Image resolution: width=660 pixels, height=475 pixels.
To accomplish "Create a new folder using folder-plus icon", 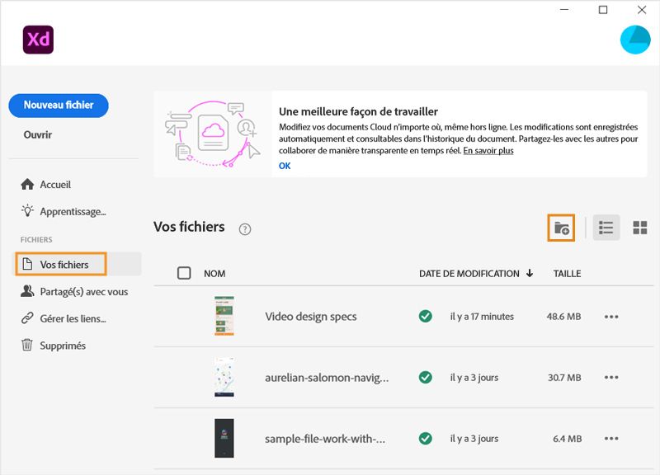I will 561,228.
